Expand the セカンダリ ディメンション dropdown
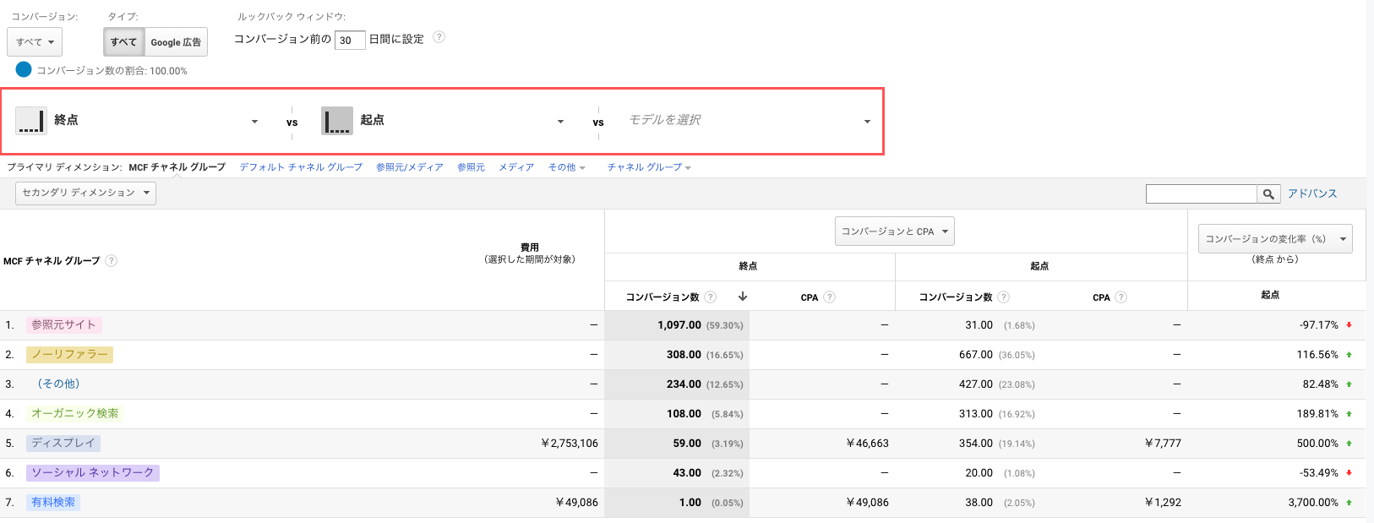Image resolution: width=1374 pixels, height=523 pixels. (85, 193)
